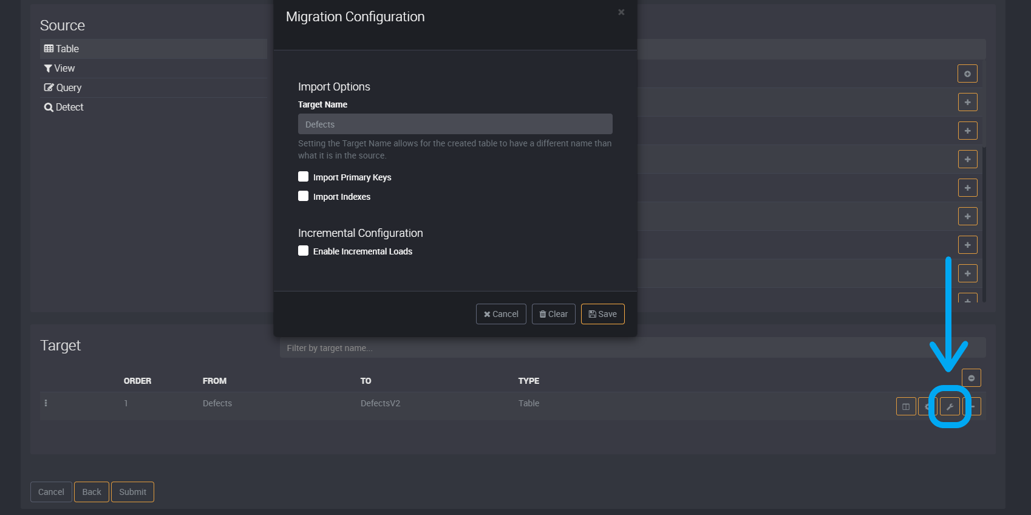Screen dimensions: 1031x515
Task: Close the Migration Configuration dialog with X
Action: click(621, 12)
